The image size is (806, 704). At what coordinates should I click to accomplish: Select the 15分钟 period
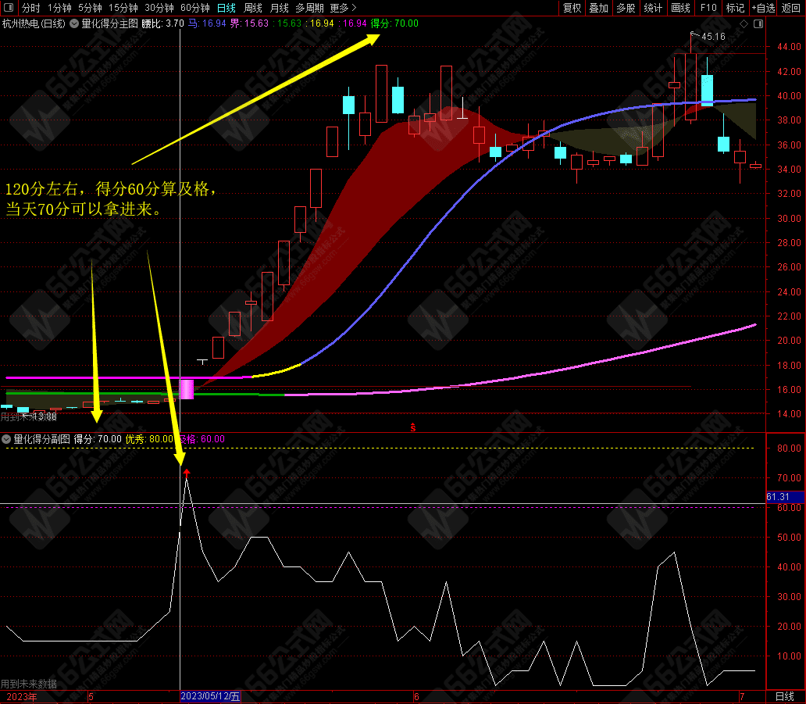point(123,8)
